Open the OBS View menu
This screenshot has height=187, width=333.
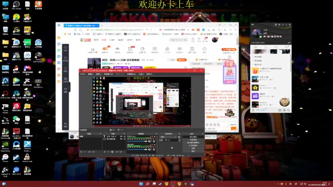tap(98, 74)
